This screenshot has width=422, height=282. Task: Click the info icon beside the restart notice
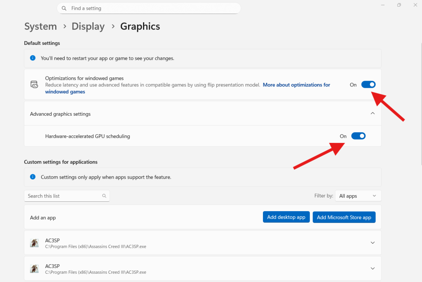click(33, 58)
